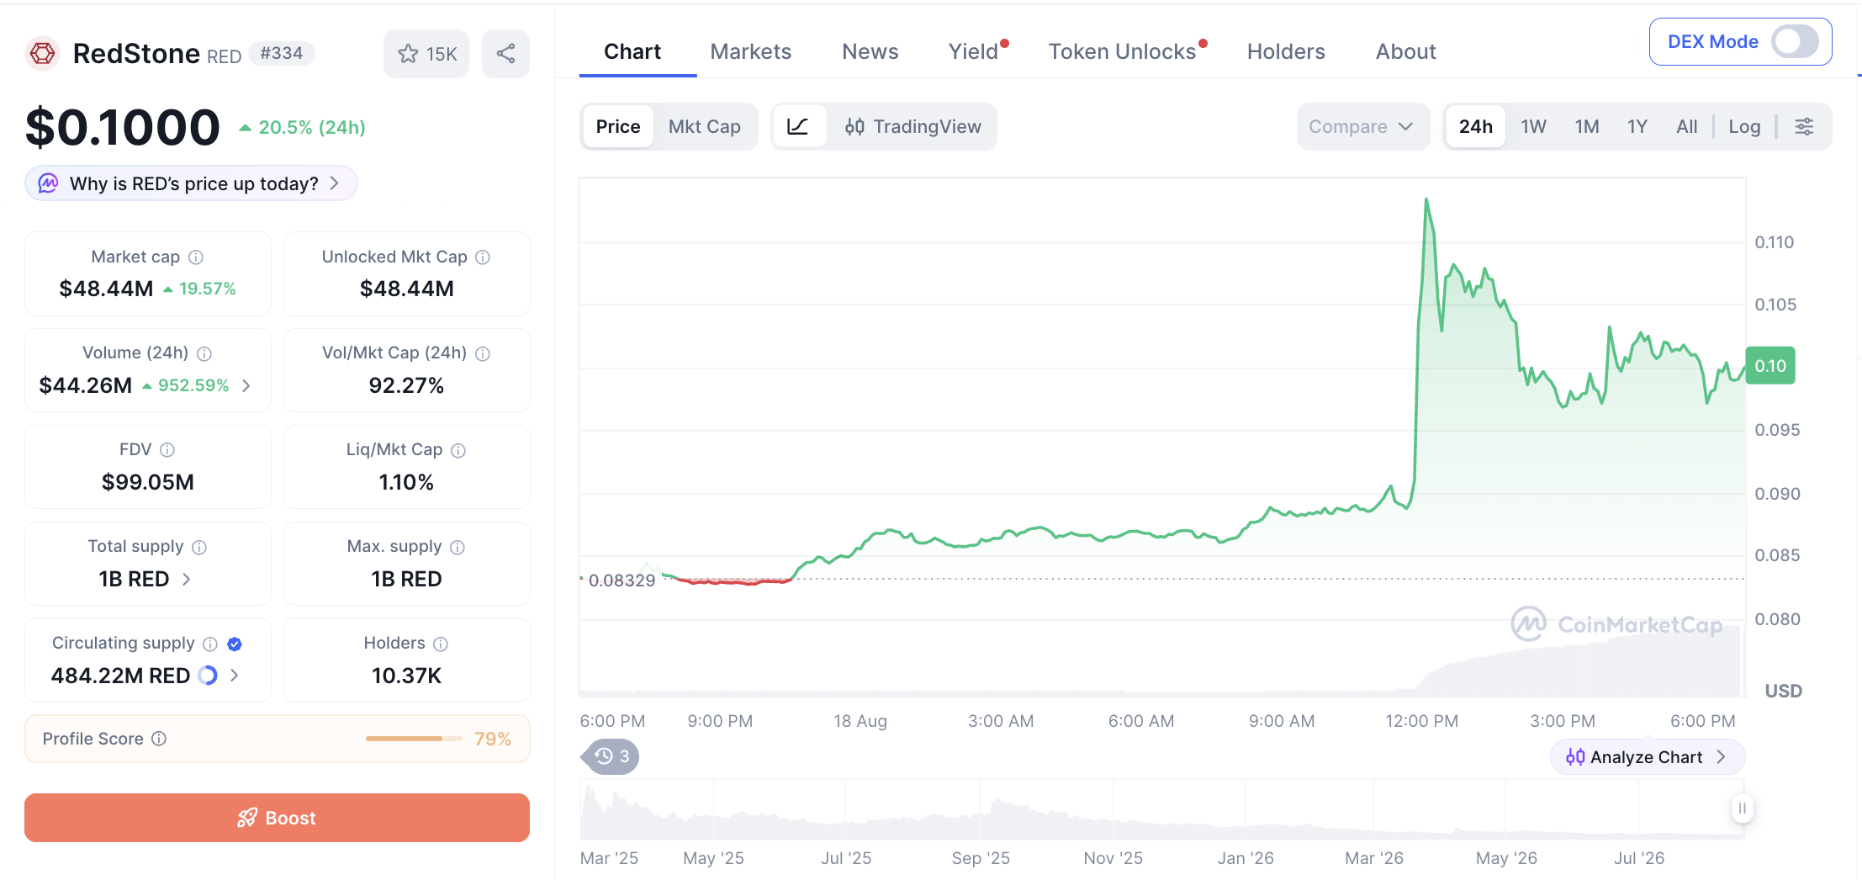Expand Total supply details chevron
The image size is (1862, 880).
point(187,579)
